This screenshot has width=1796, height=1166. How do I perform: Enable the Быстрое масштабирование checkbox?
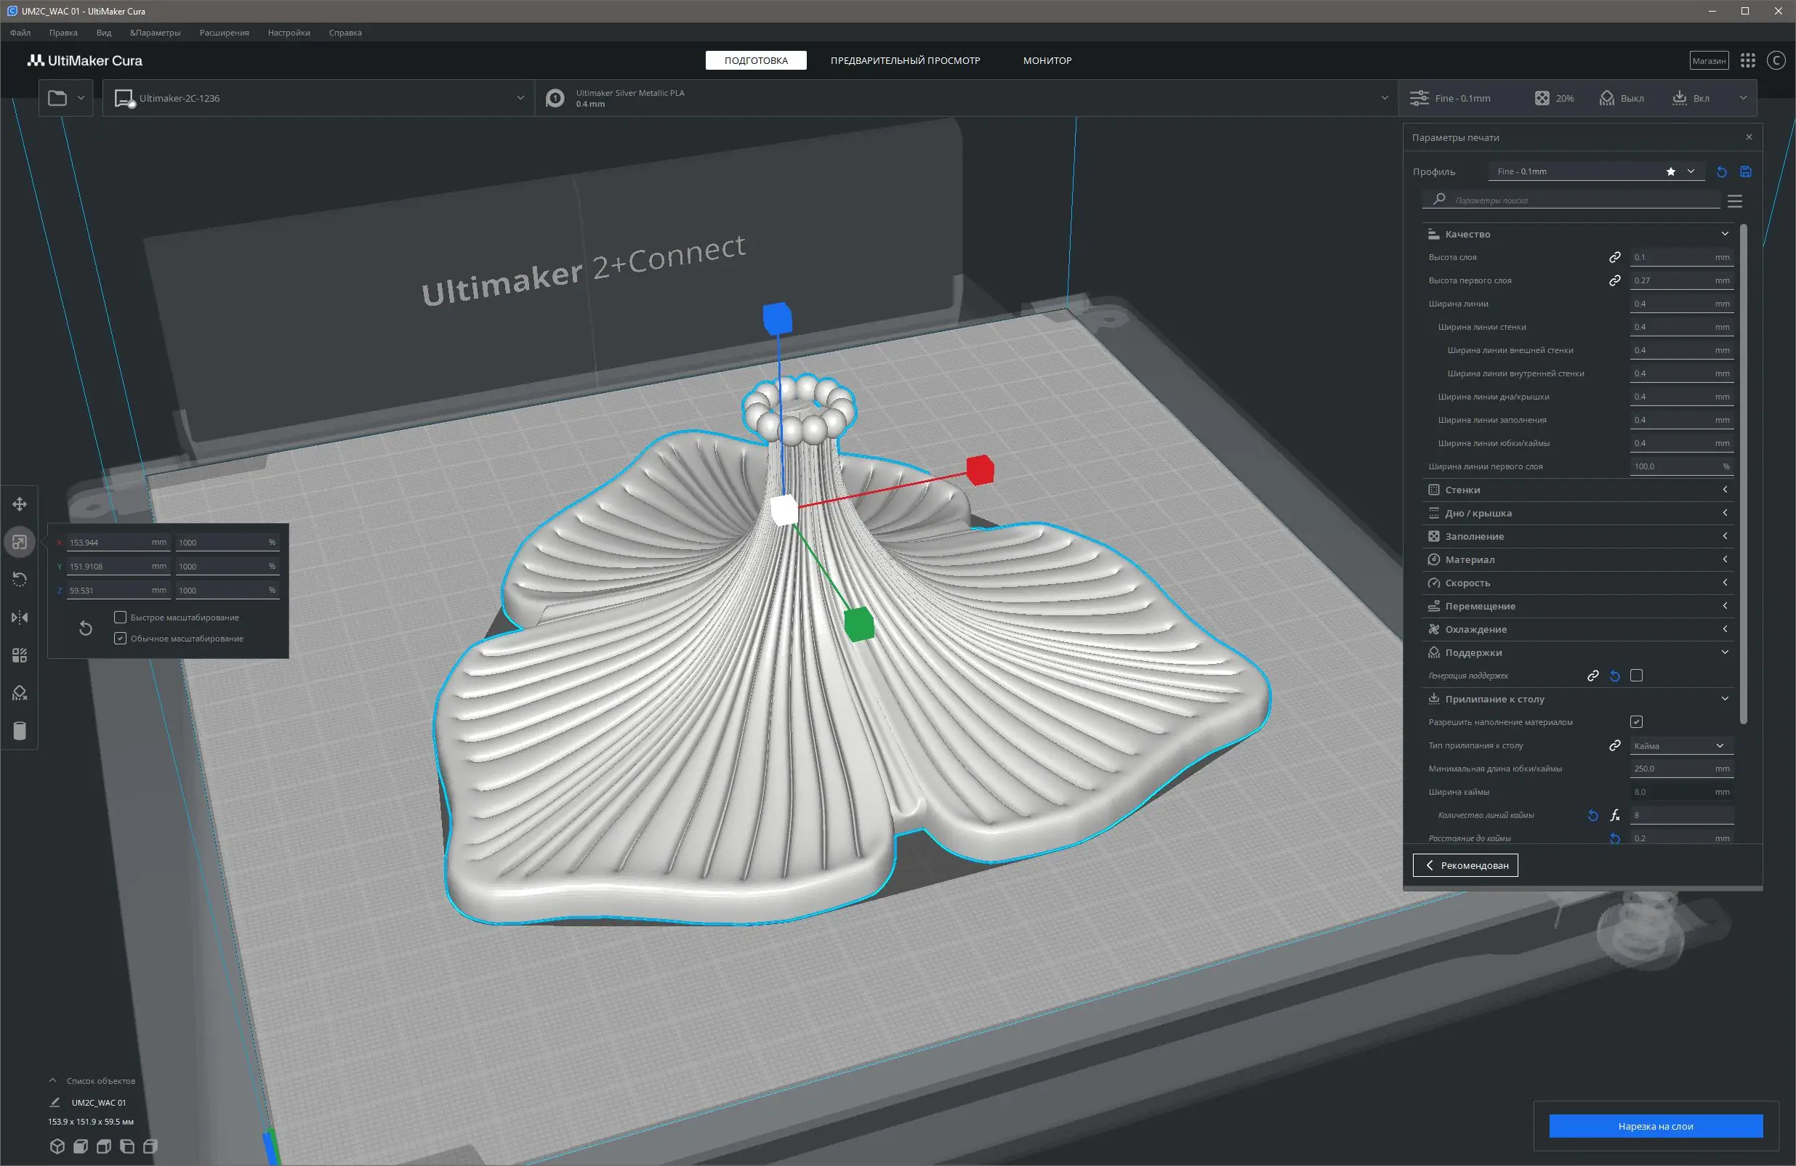pyautogui.click(x=120, y=617)
